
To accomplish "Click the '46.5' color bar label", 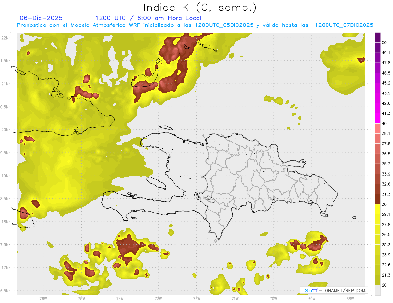I will click(386, 73).
